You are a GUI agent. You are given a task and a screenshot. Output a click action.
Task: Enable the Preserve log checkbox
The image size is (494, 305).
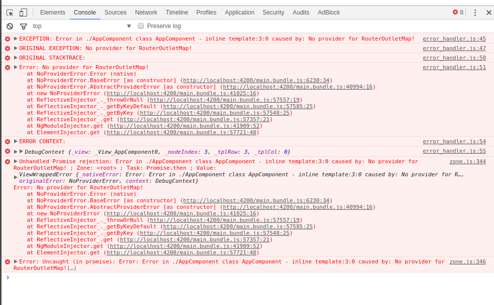click(x=141, y=25)
